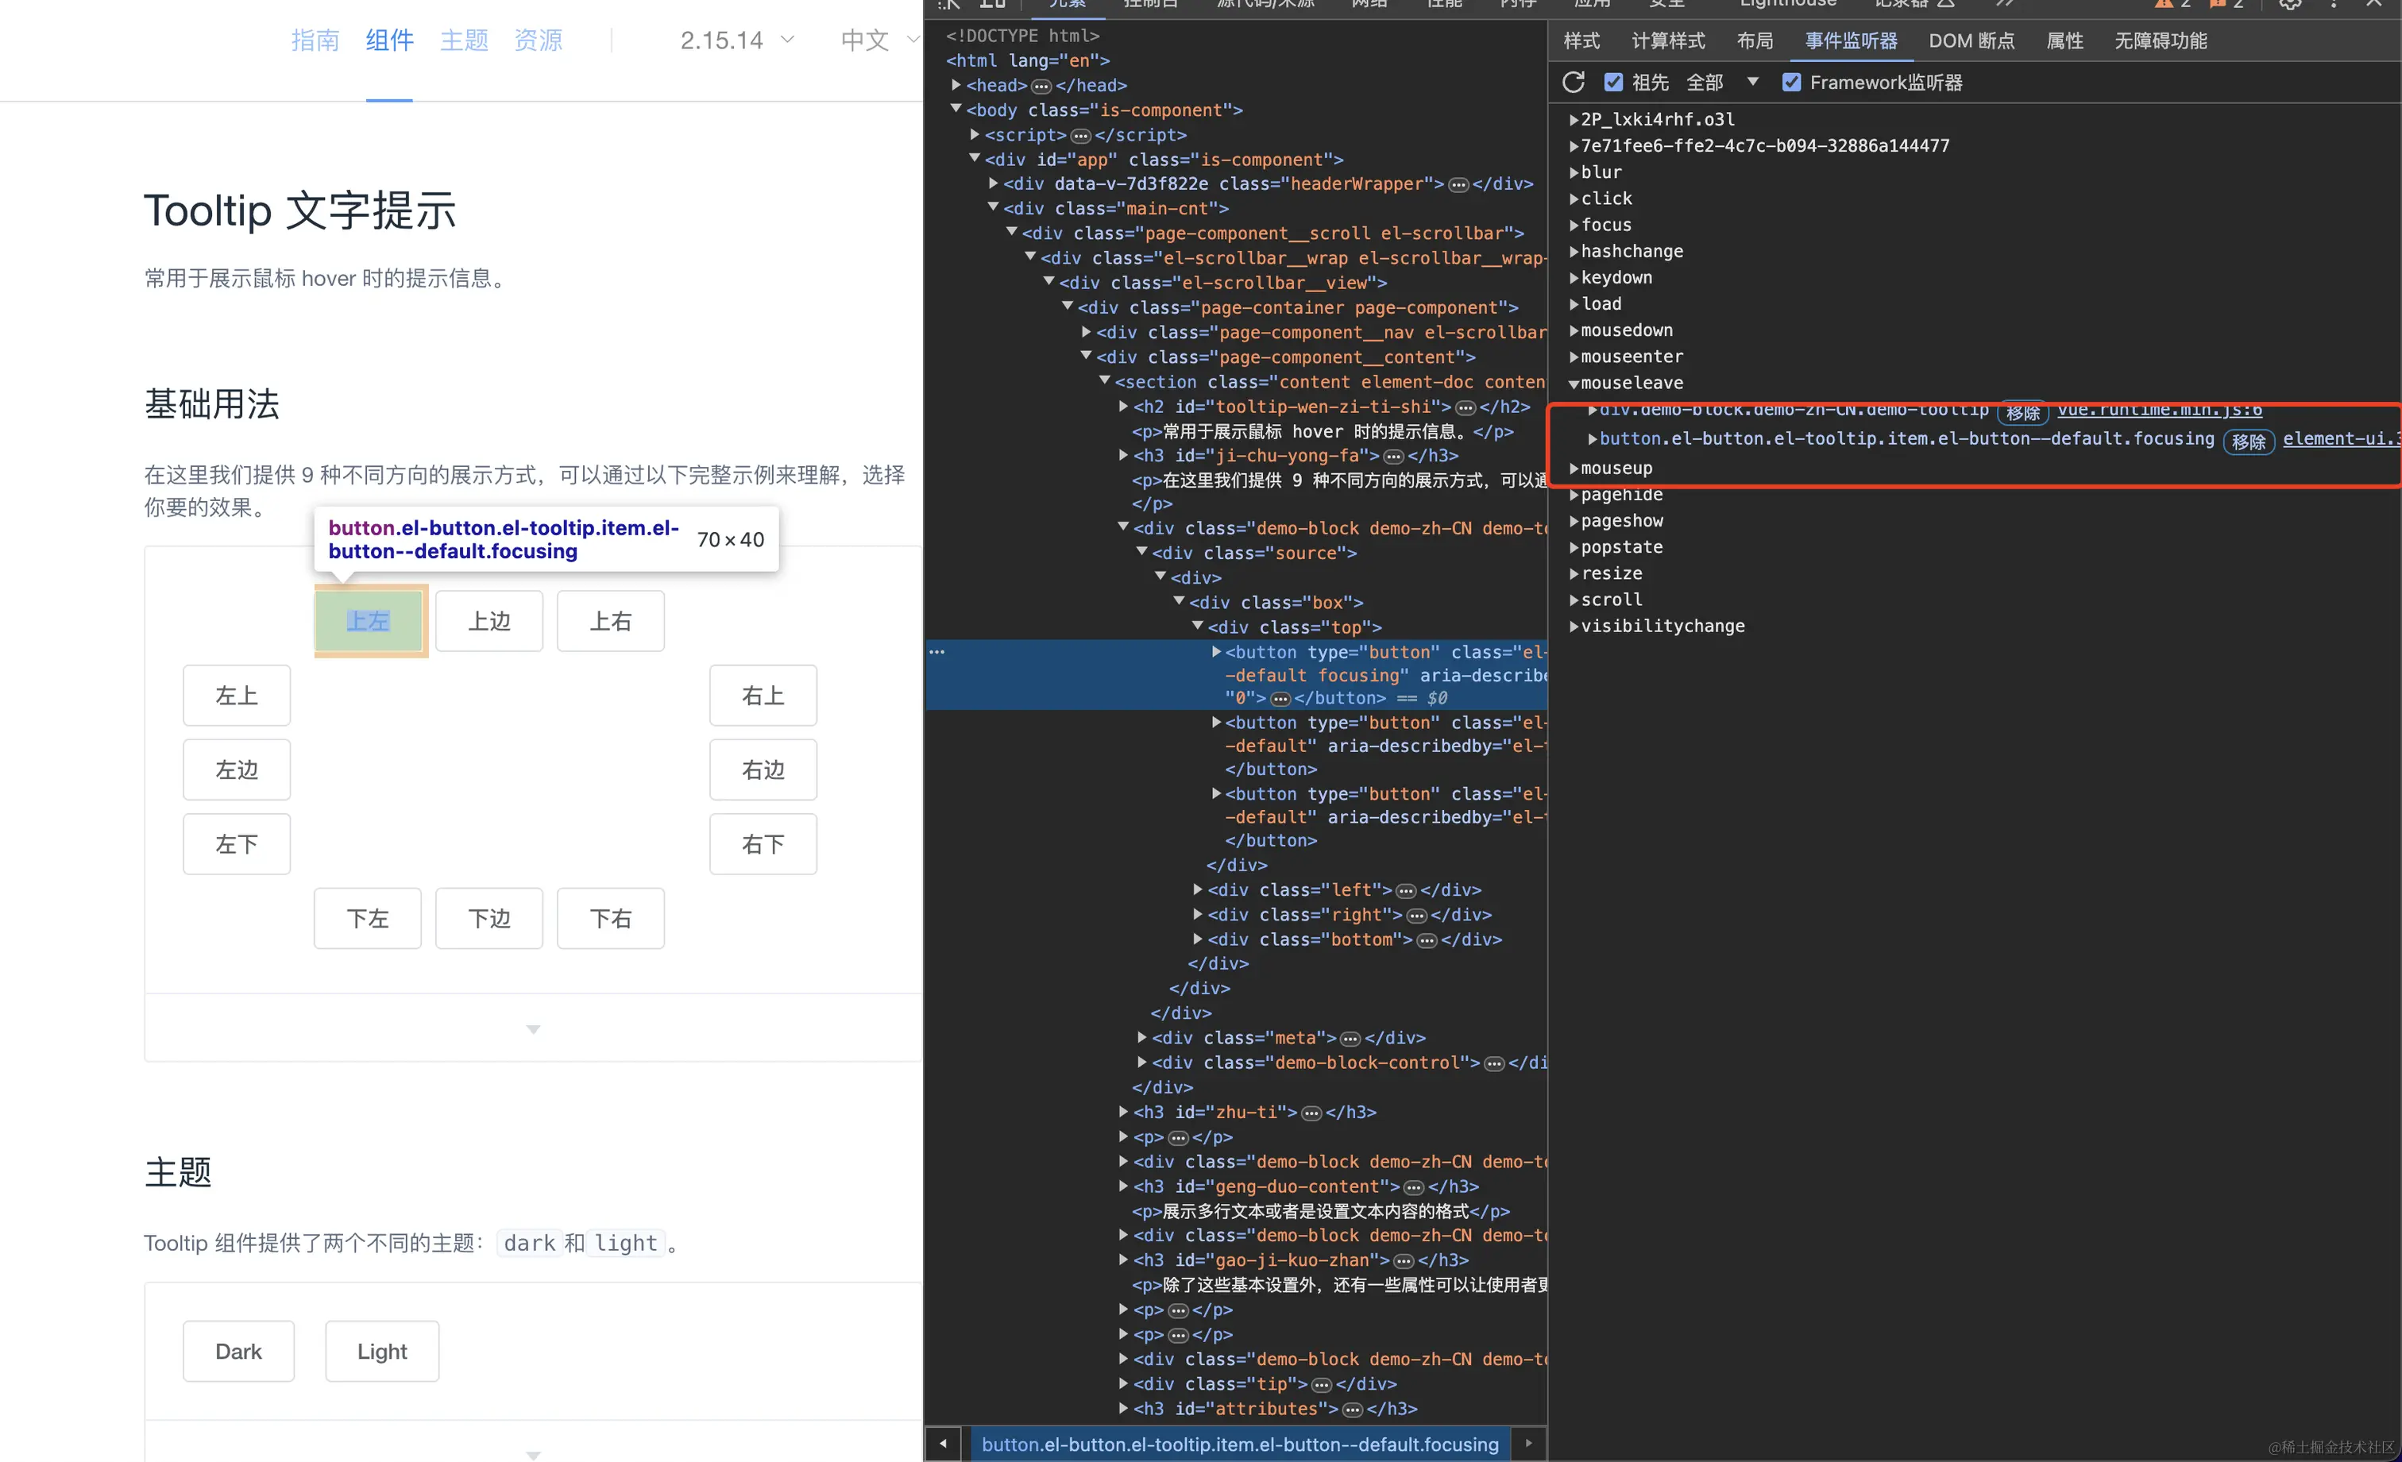Expand the h2 tooltip-wen-zi-ti-shi ellipsis
This screenshot has width=2402, height=1462.
pos(1466,408)
